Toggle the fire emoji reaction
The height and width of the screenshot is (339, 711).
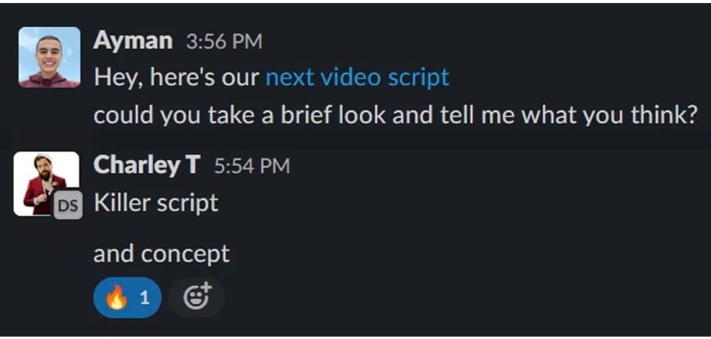(127, 298)
